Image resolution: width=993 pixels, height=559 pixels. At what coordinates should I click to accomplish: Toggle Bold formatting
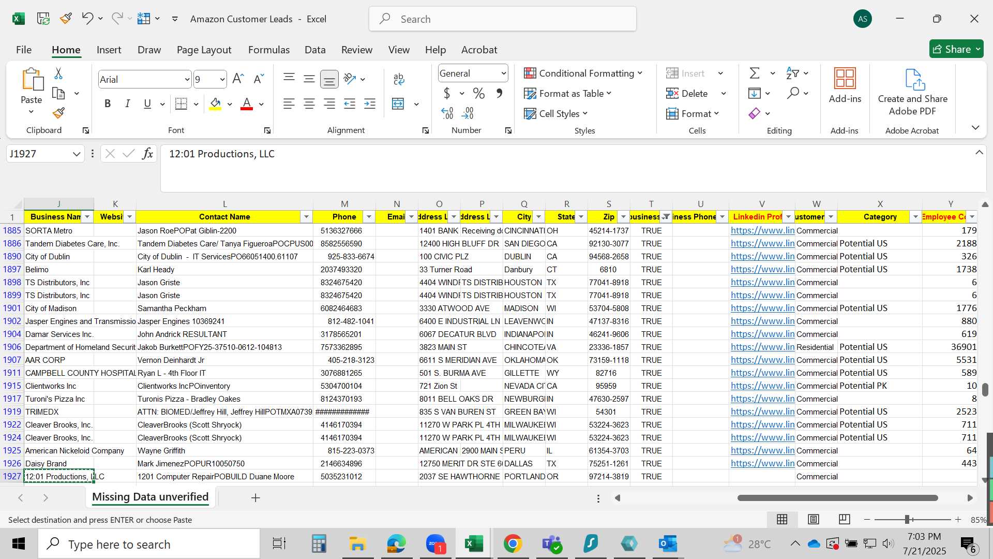(x=108, y=104)
